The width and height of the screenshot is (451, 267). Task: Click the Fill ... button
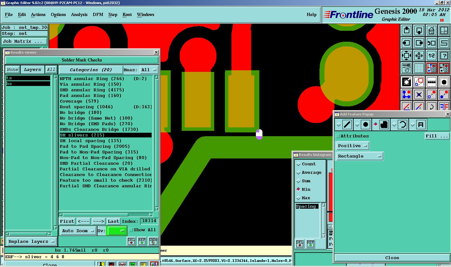tap(437, 136)
